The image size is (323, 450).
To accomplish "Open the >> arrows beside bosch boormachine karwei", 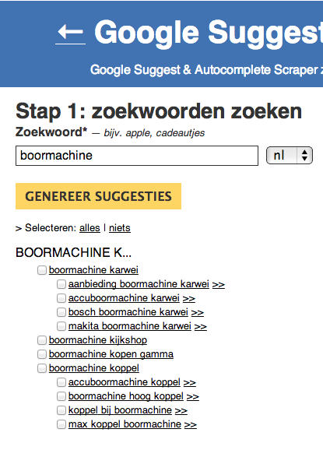I will pyautogui.click(x=198, y=312).
